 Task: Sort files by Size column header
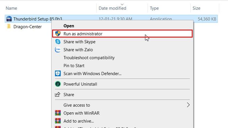pos(196,8)
